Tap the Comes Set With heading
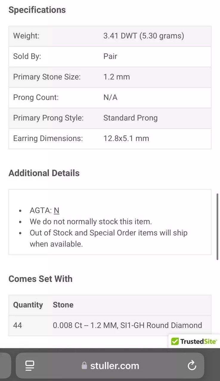 pyautogui.click(x=41, y=279)
